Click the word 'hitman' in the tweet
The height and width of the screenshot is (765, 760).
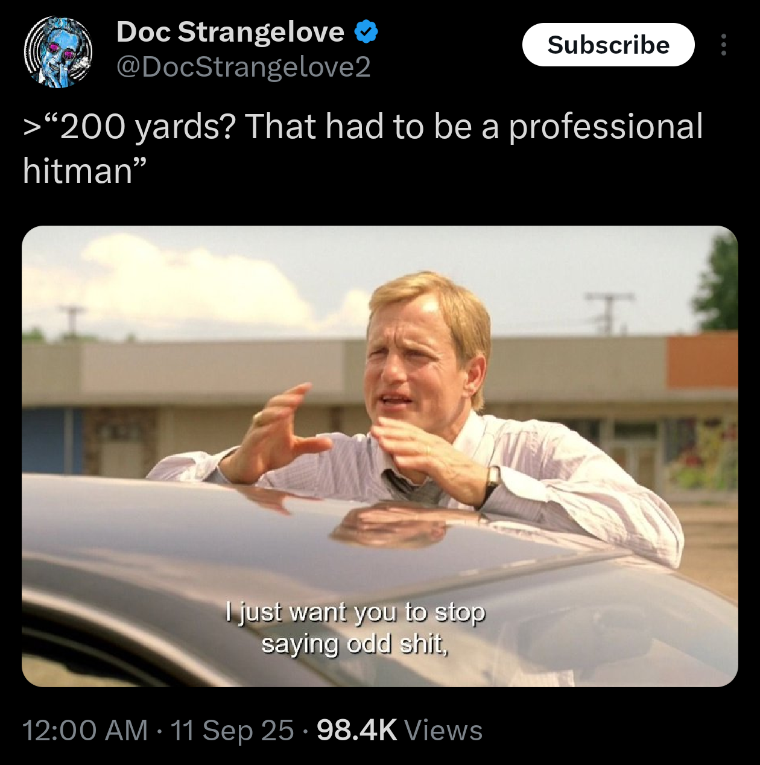(78, 171)
